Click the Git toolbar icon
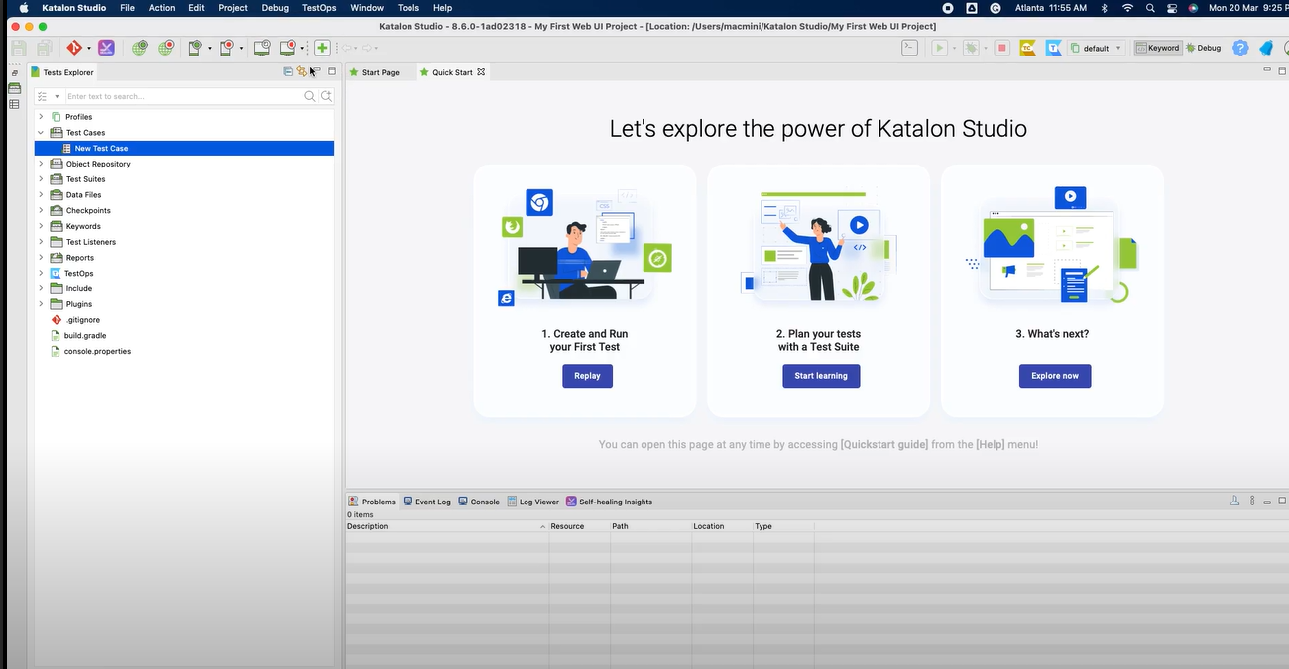The image size is (1289, 669). (74, 48)
